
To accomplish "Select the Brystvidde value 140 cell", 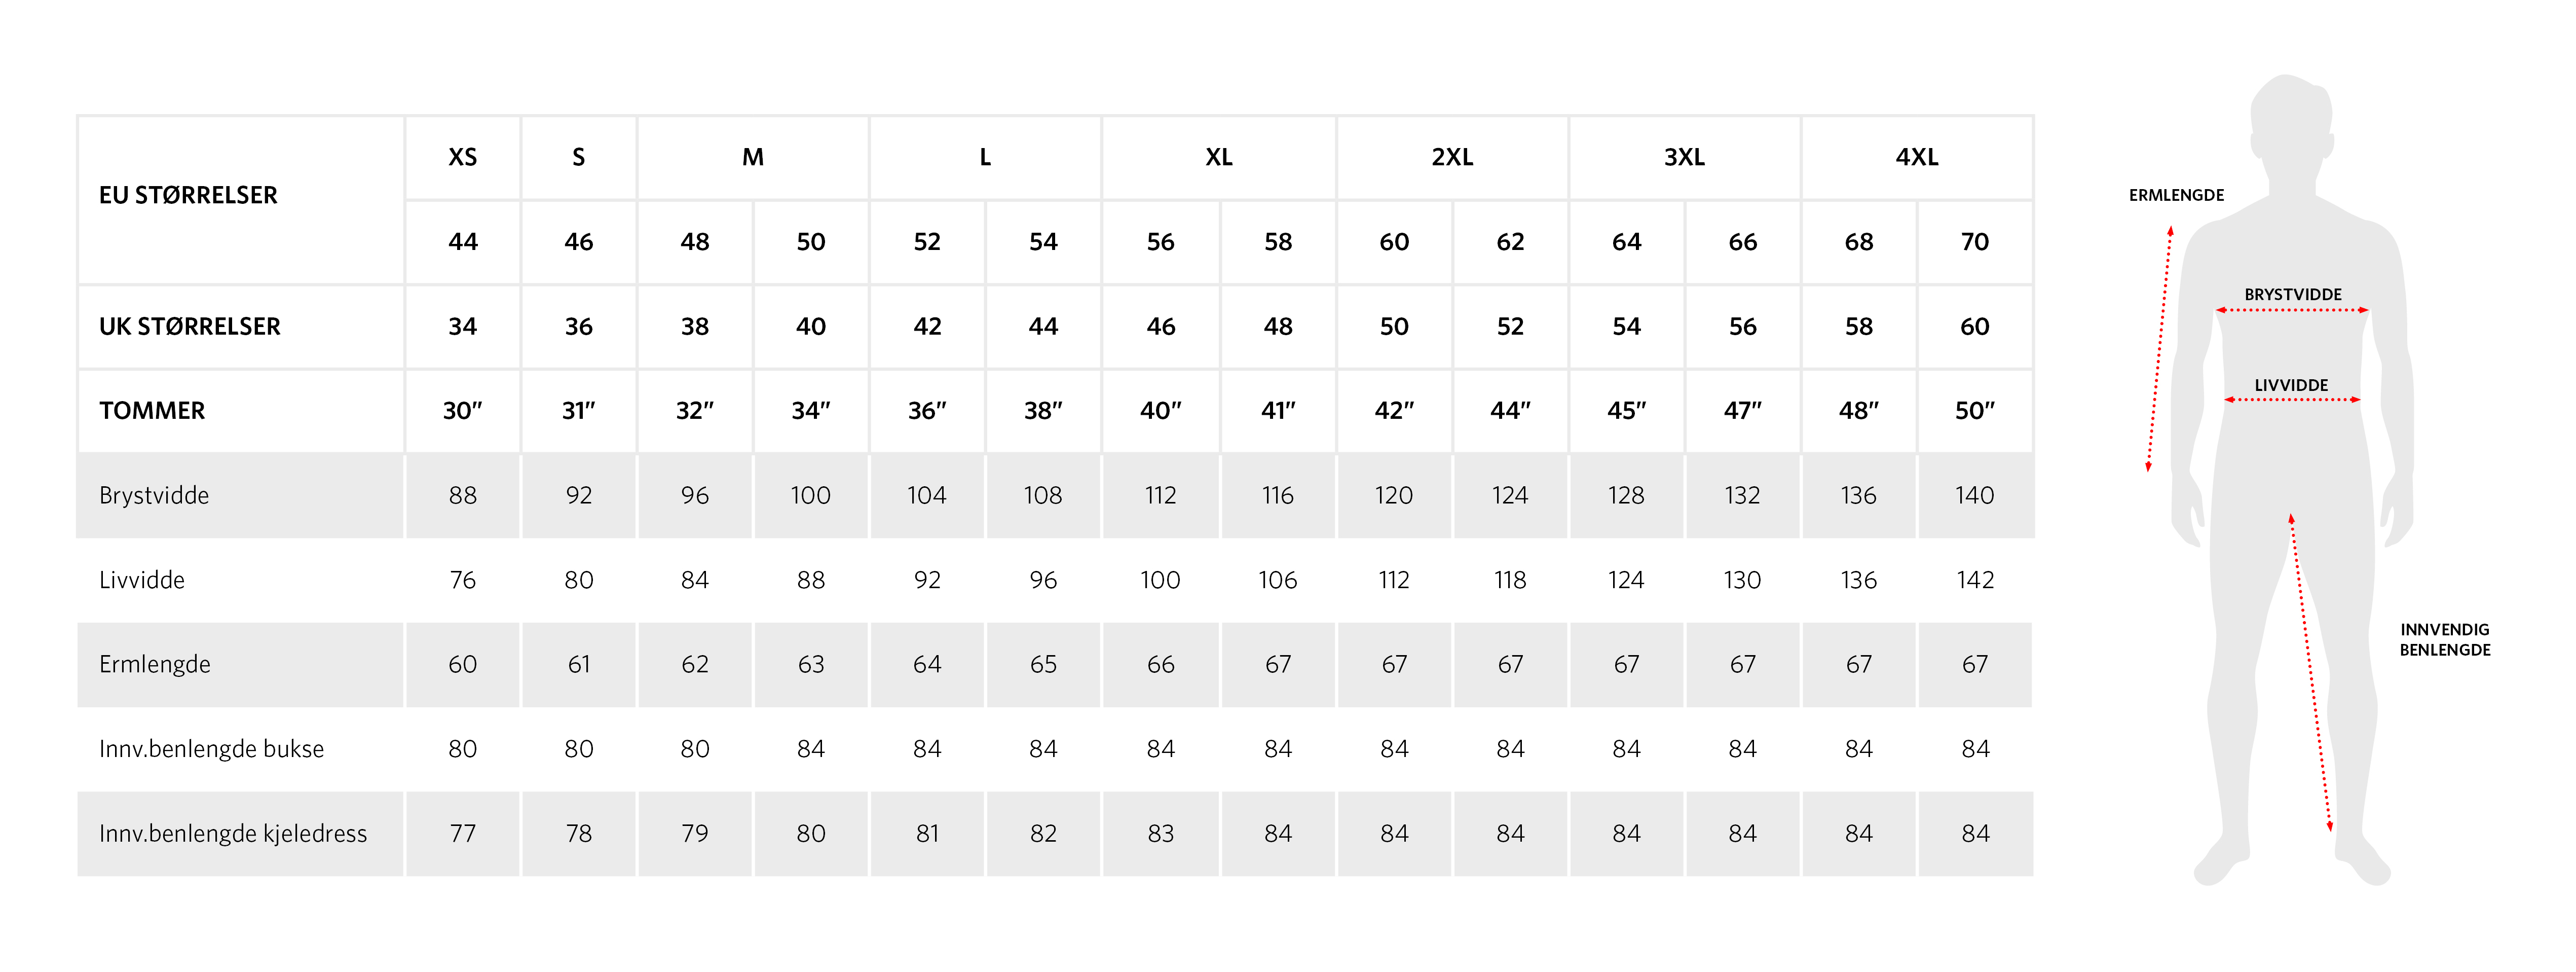I will (x=1974, y=495).
